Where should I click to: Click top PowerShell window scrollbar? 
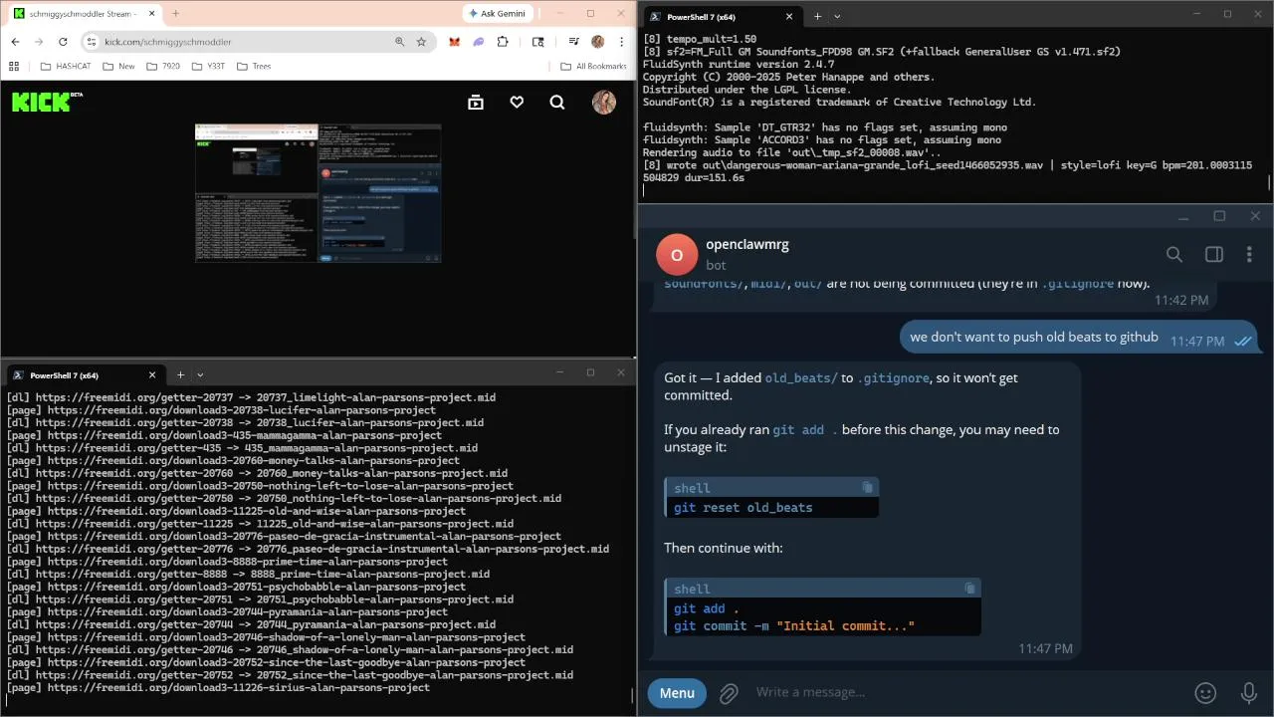point(1269,182)
